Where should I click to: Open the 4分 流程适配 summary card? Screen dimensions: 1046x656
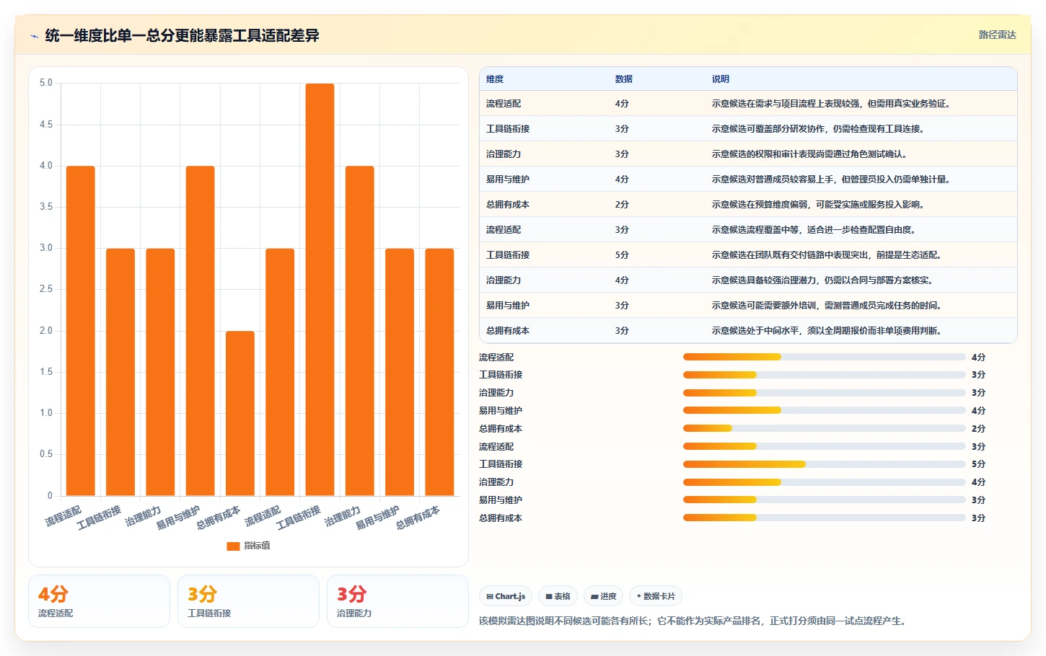99,601
